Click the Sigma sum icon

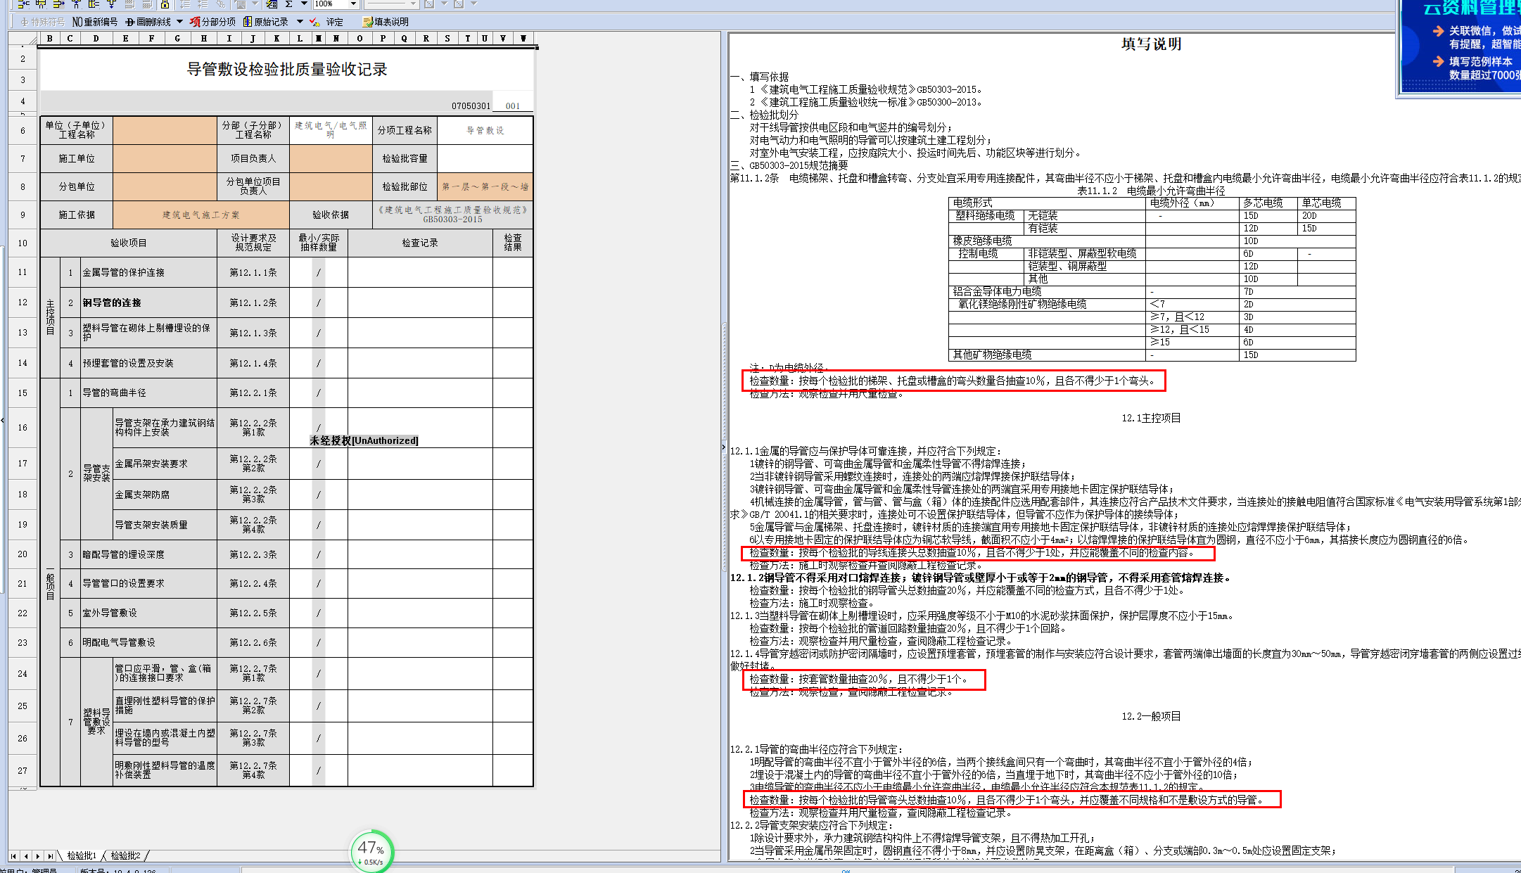click(x=288, y=4)
